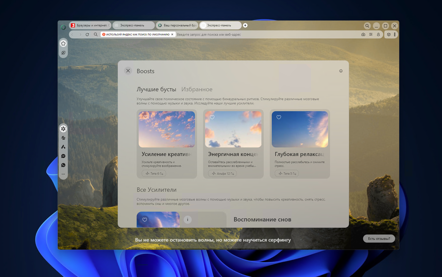
Task: Take a snapshot with the camera icon
Action: click(363, 34)
